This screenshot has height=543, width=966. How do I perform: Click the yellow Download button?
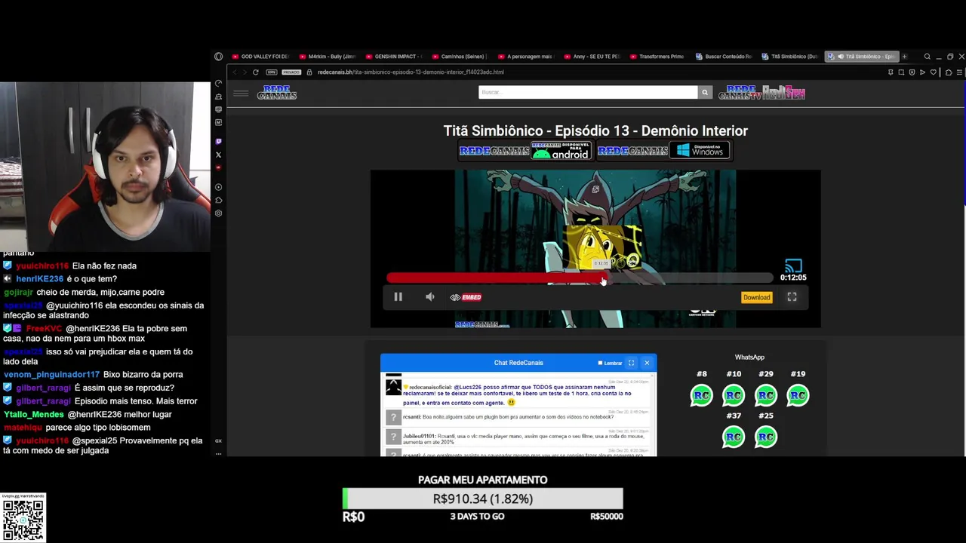[x=756, y=297]
